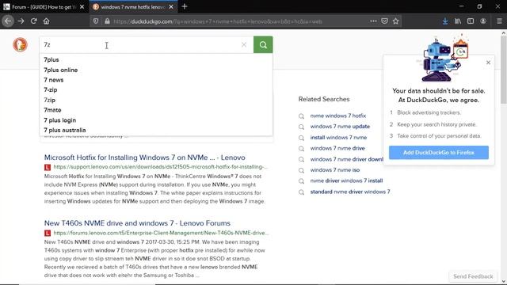This screenshot has height=285, width=507.
Task: Clear the search box text
Action: click(244, 44)
